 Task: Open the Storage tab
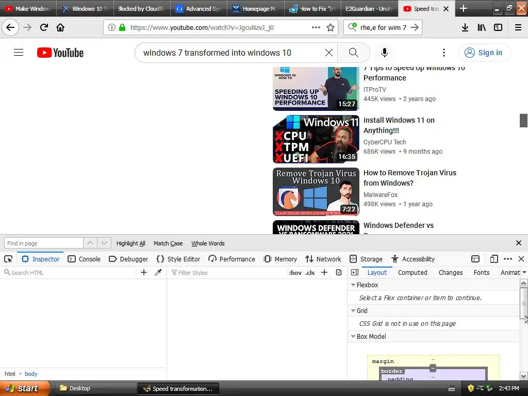click(x=366, y=259)
